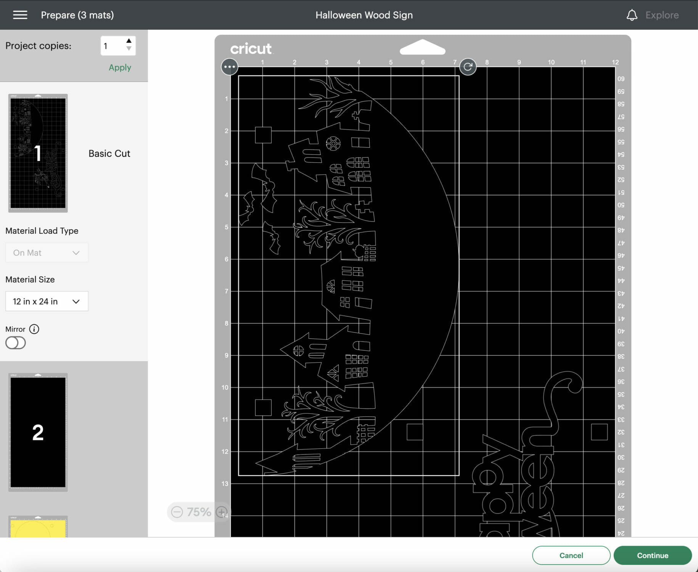Image resolution: width=698 pixels, height=572 pixels.
Task: Click the Continue button
Action: 653,555
